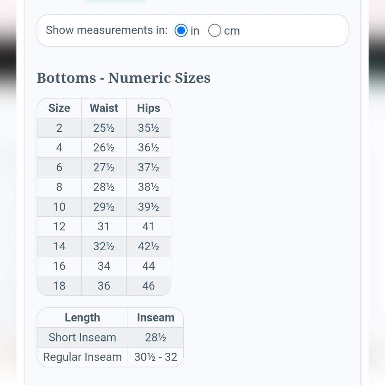Click the Bottoms - Numeric Sizes heading

[124, 78]
